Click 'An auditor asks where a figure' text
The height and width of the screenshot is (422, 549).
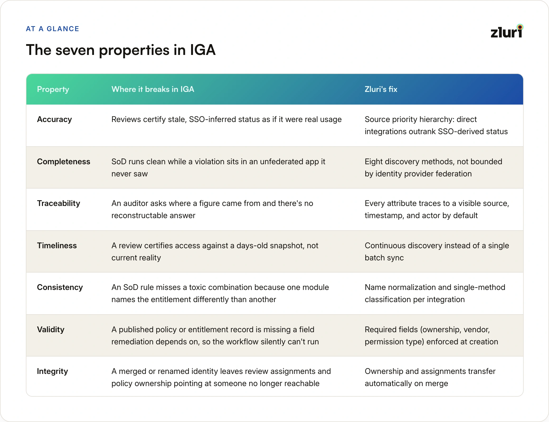[167, 203]
